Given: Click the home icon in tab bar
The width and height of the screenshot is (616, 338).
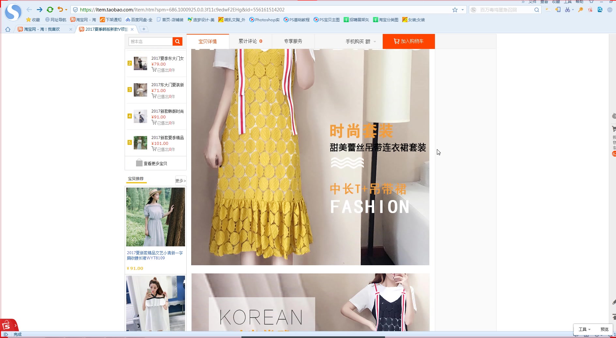Looking at the screenshot, I should tap(8, 29).
